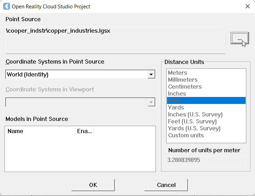Select Feet (U.S. Survey) unit
Image resolution: width=255 pixels, height=196 pixels.
[192, 121]
